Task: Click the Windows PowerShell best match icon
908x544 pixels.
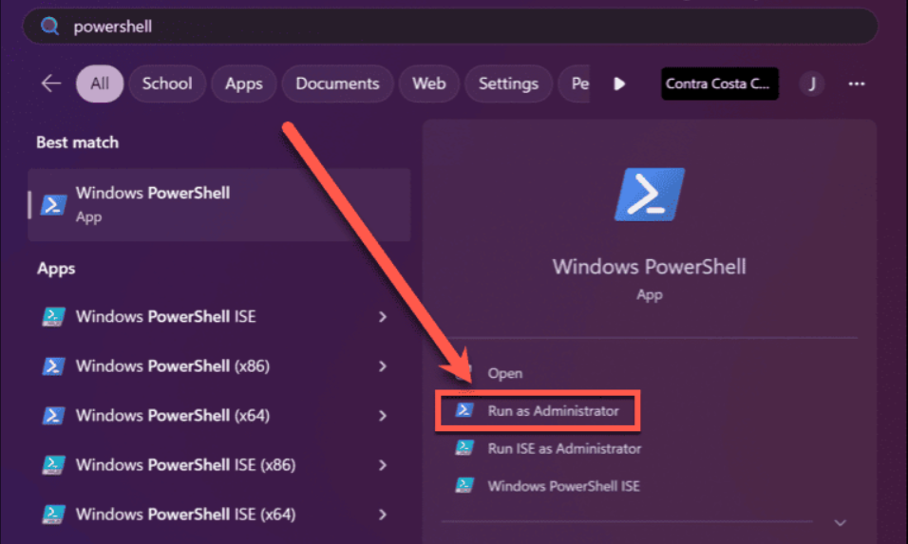Action: click(x=53, y=205)
